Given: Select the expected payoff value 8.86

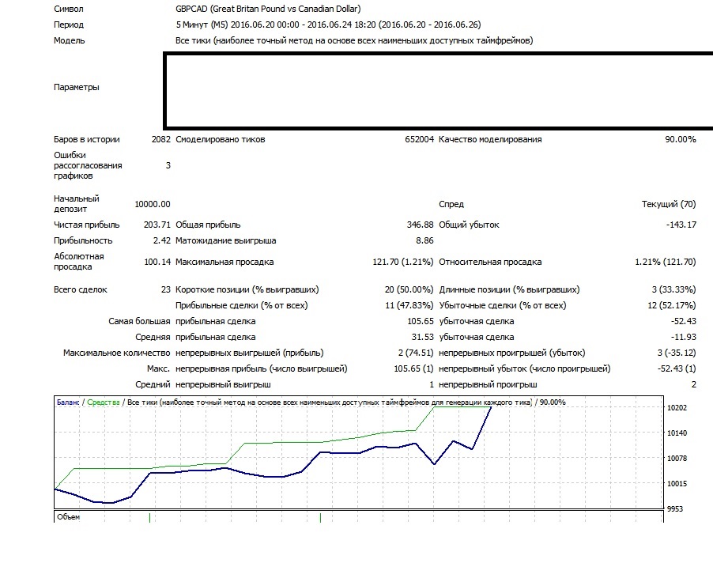Looking at the screenshot, I should coord(424,240).
